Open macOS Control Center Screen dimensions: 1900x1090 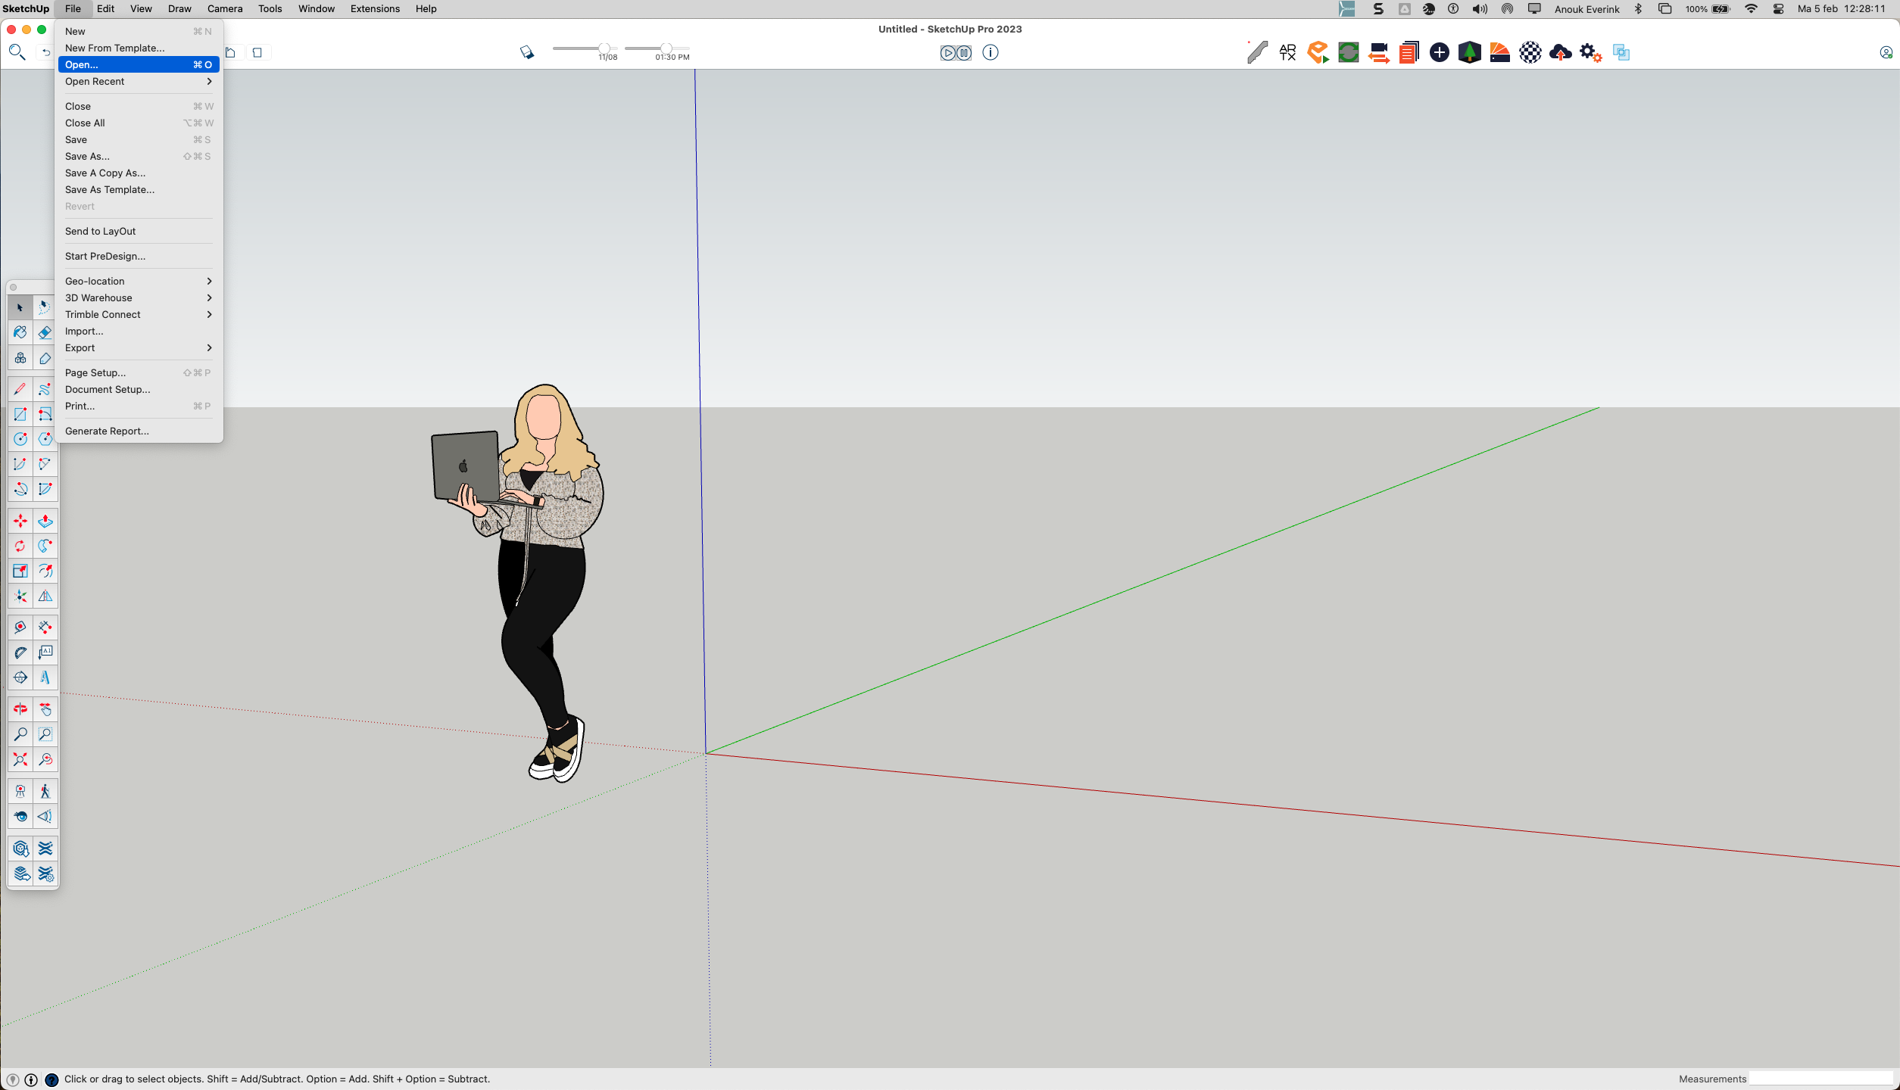tap(1778, 9)
